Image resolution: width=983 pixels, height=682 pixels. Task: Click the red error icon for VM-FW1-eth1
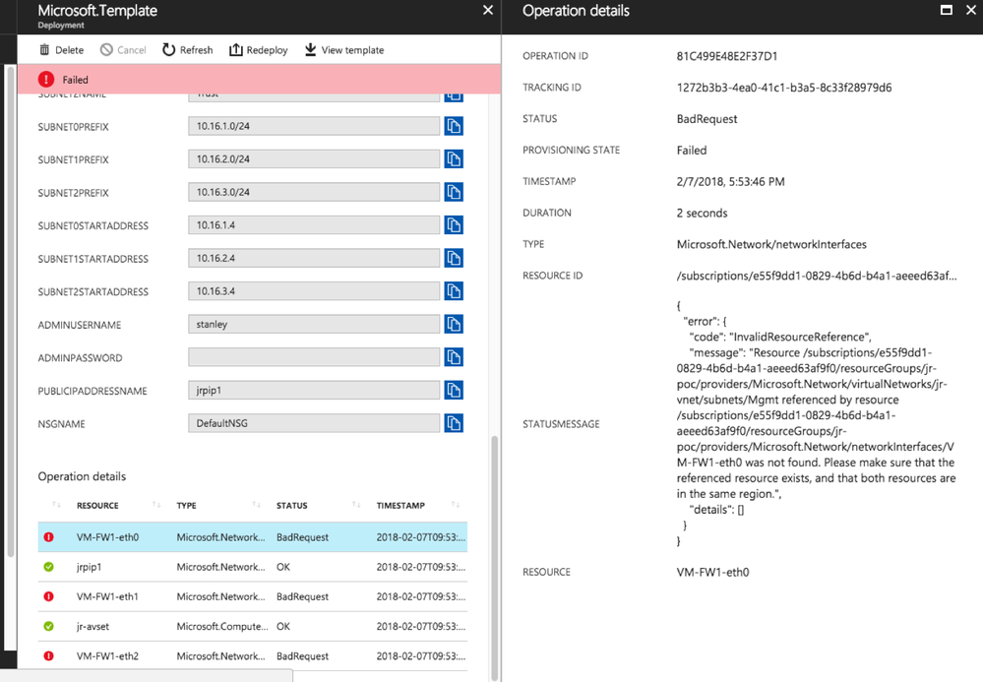click(x=48, y=596)
